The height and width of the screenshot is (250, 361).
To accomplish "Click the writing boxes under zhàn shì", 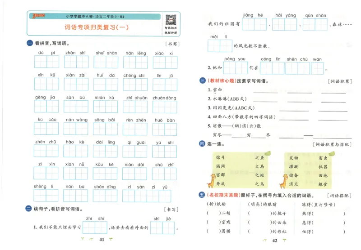I will click(x=76, y=62).
